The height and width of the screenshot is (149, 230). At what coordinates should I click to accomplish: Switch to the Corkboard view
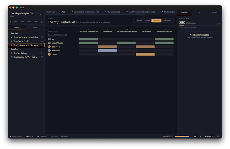[x=167, y=21]
